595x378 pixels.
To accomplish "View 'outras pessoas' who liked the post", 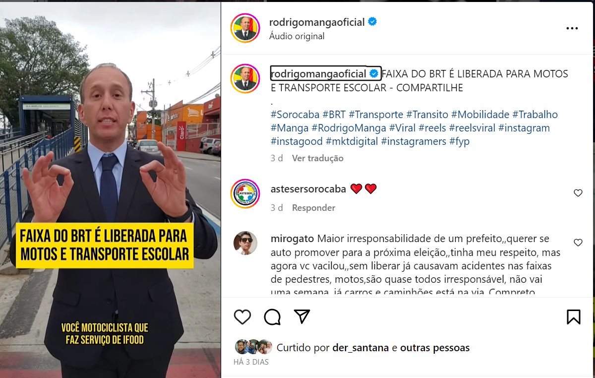I will 435,348.
